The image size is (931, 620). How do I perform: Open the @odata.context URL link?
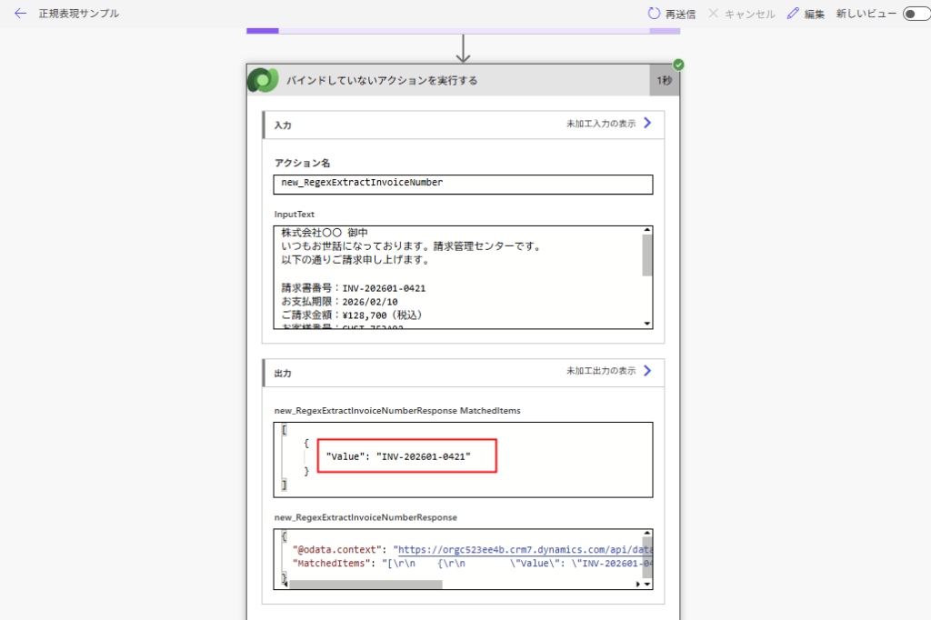525,550
